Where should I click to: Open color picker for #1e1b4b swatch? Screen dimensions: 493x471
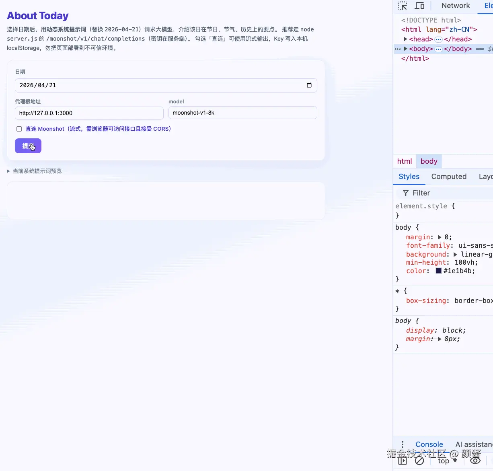coord(439,271)
